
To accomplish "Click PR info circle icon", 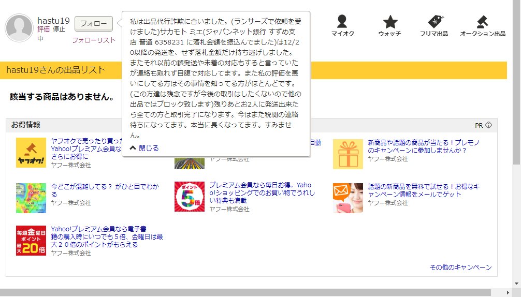I will tap(488, 125).
